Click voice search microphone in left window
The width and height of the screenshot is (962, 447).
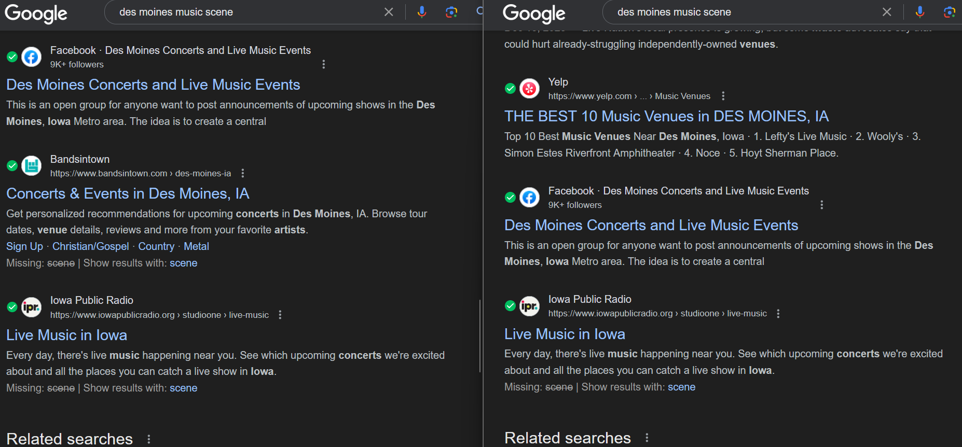[422, 12]
